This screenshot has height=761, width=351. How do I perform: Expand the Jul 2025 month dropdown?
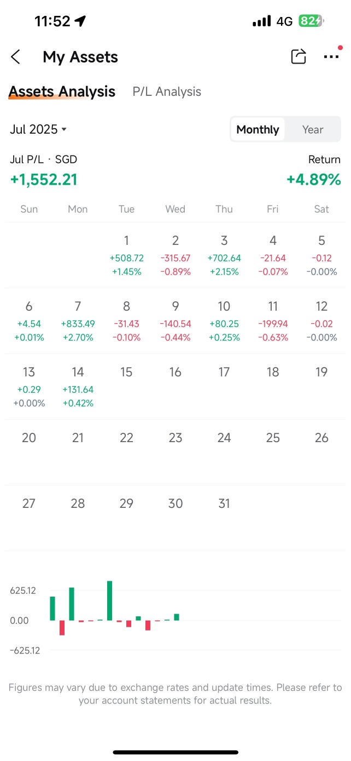click(x=38, y=129)
